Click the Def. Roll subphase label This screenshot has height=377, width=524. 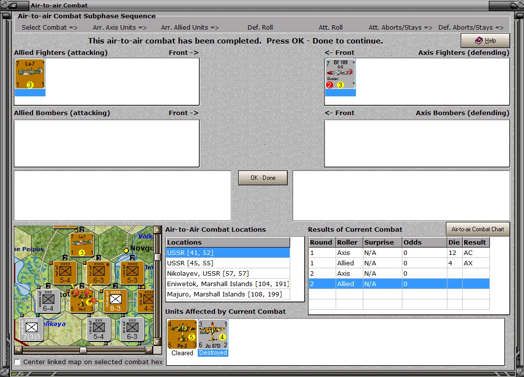click(260, 28)
